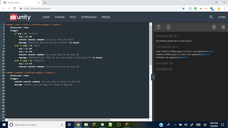Image resolution: width=228 pixels, height=128 pixels.
Task: Bookmark this page with the star icon
Action: (x=183, y=9)
